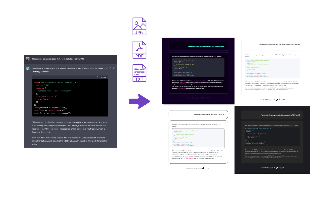Select the white rounded-outline export preview
Screen dimensions: 324x203
coord(198,140)
